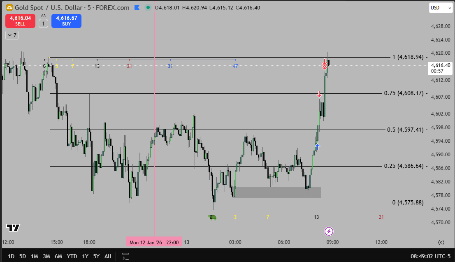Click the green turtle marker icon
The width and height of the screenshot is (455, 262).
(x=212, y=217)
